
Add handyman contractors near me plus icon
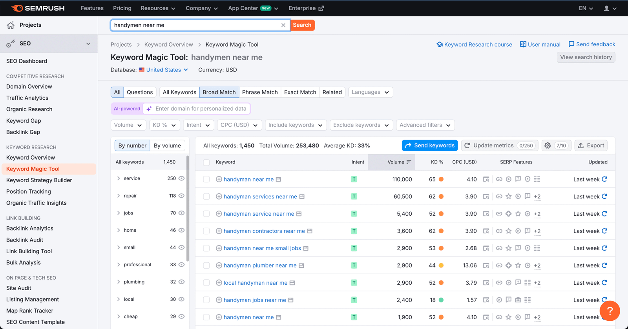pyautogui.click(x=219, y=231)
